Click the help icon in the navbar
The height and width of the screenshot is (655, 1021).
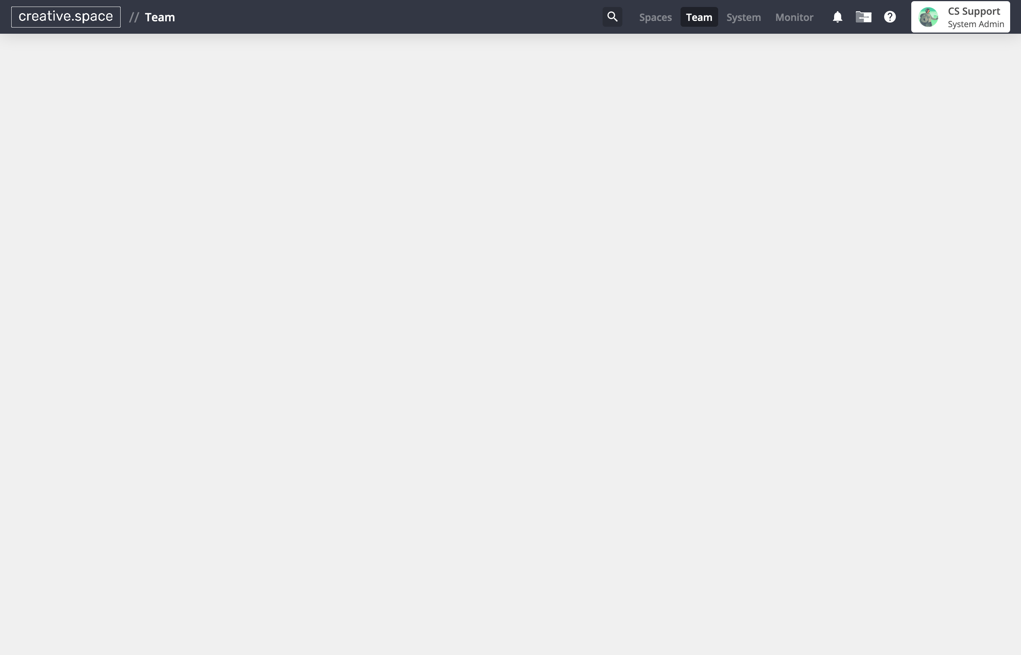(x=890, y=16)
